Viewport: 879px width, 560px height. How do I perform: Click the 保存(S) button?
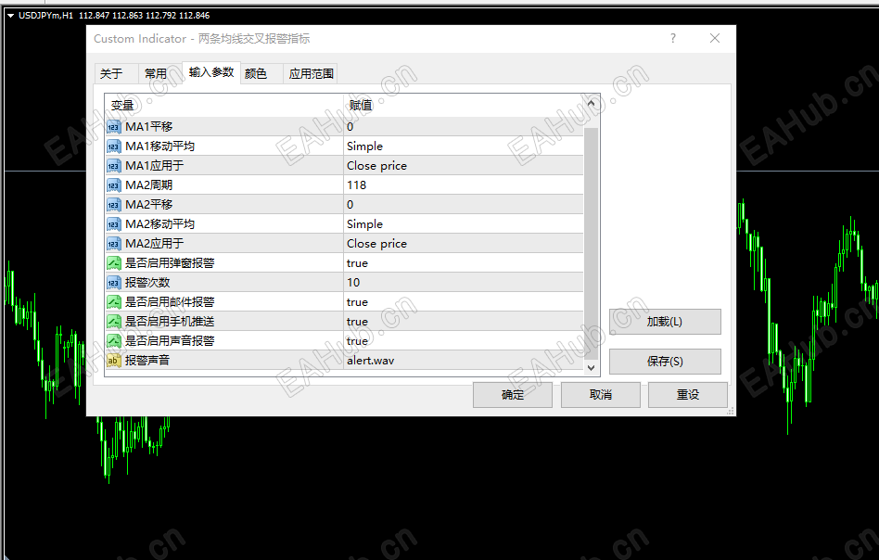(x=664, y=361)
